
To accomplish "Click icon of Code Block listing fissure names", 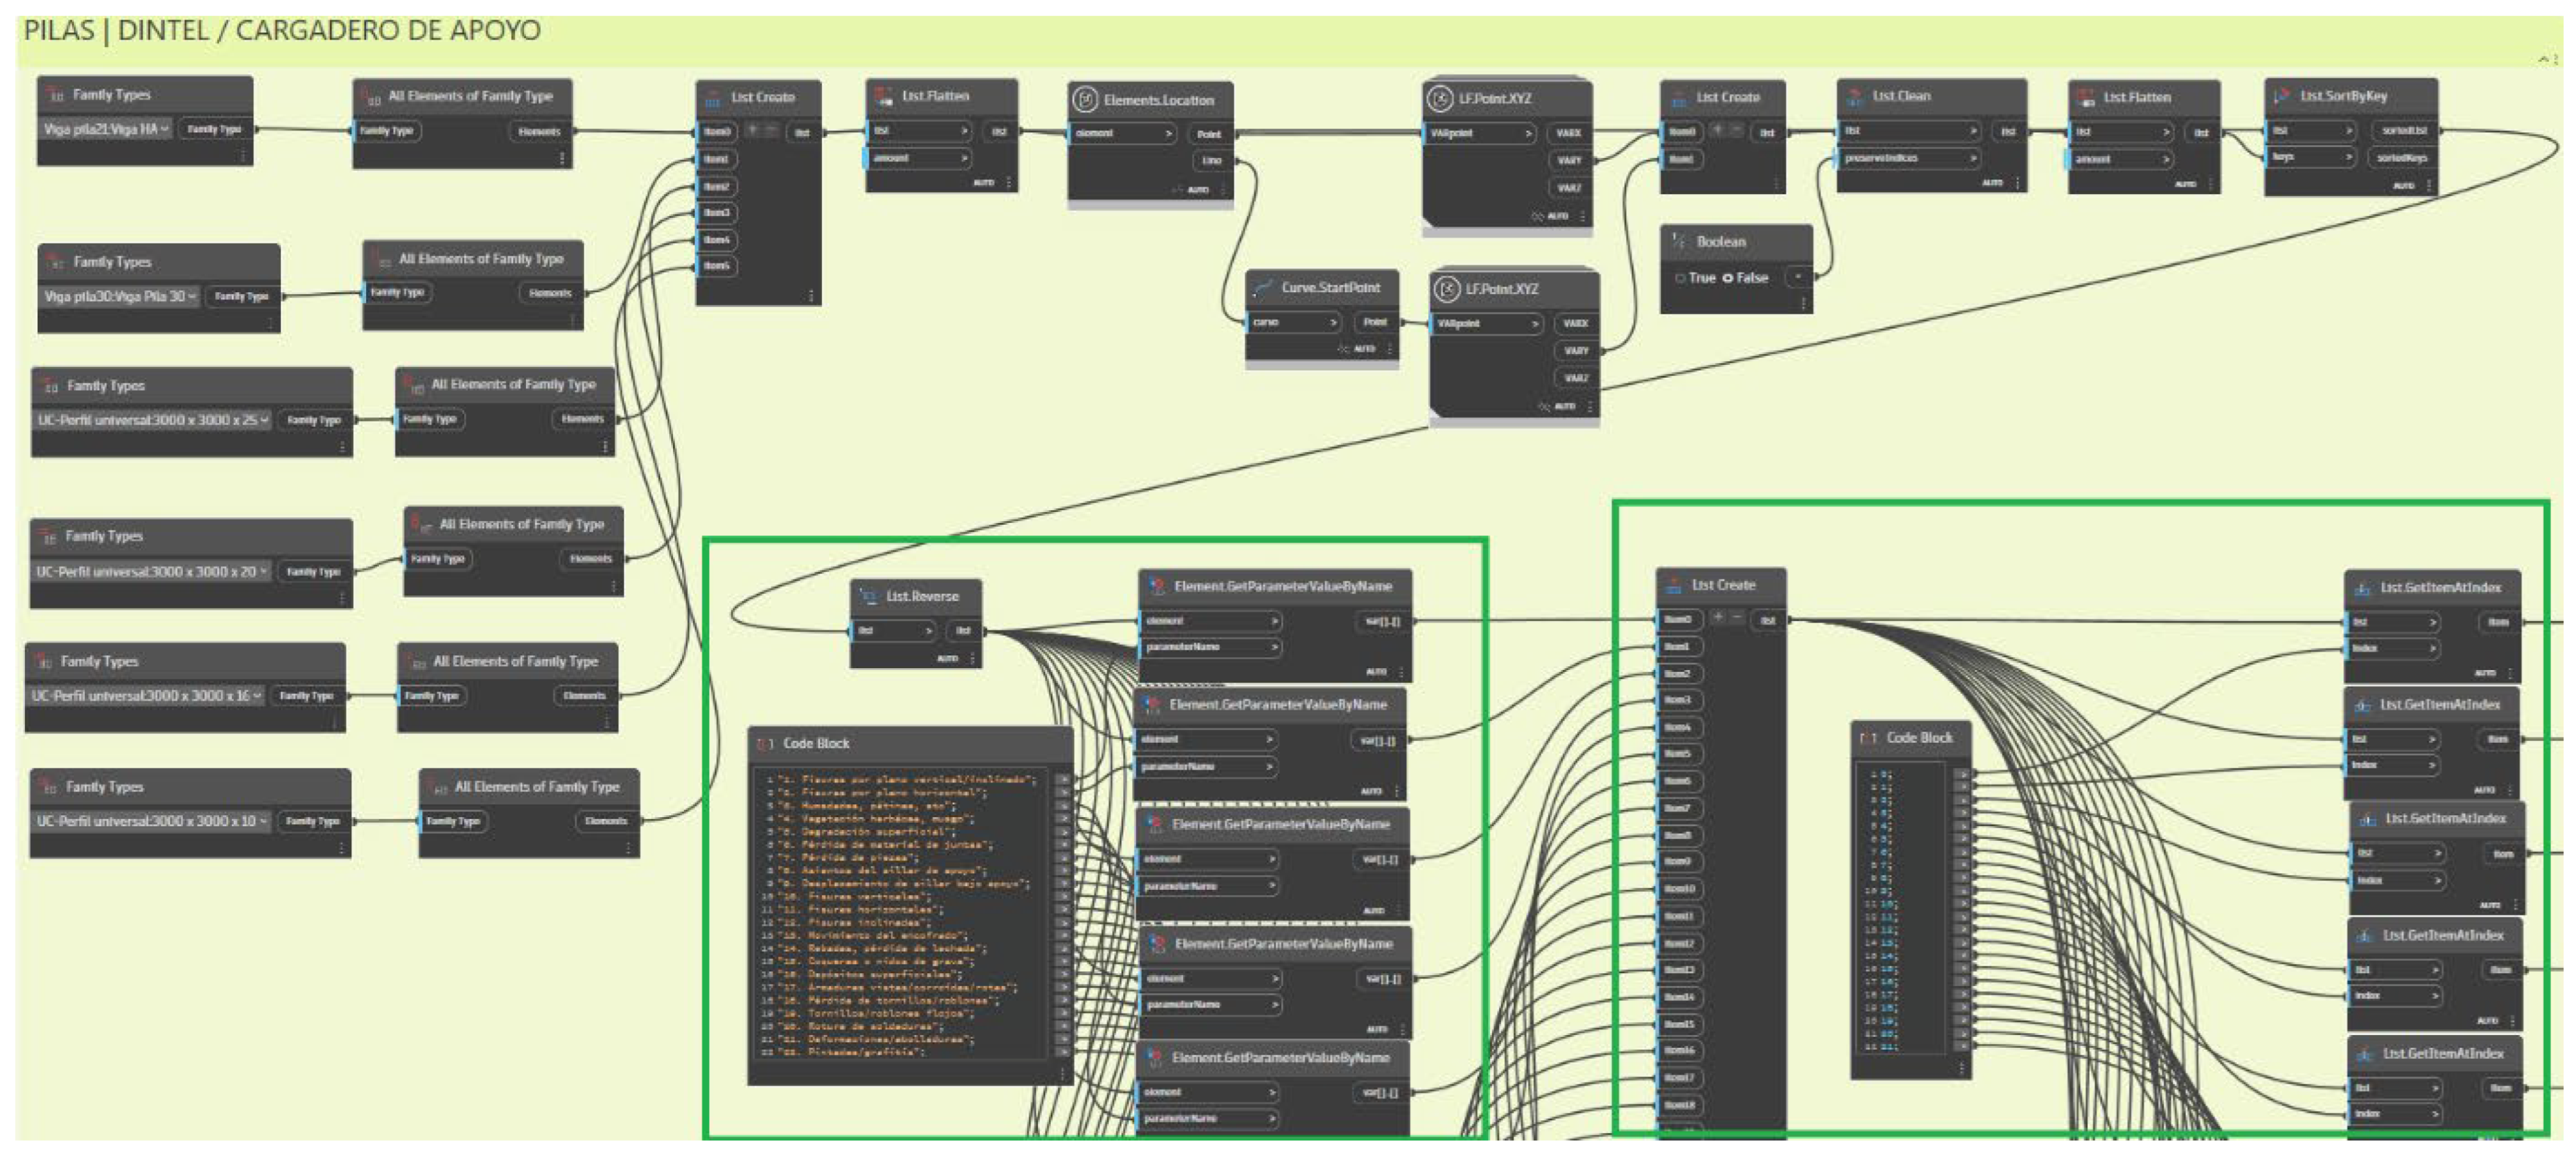I will [765, 744].
